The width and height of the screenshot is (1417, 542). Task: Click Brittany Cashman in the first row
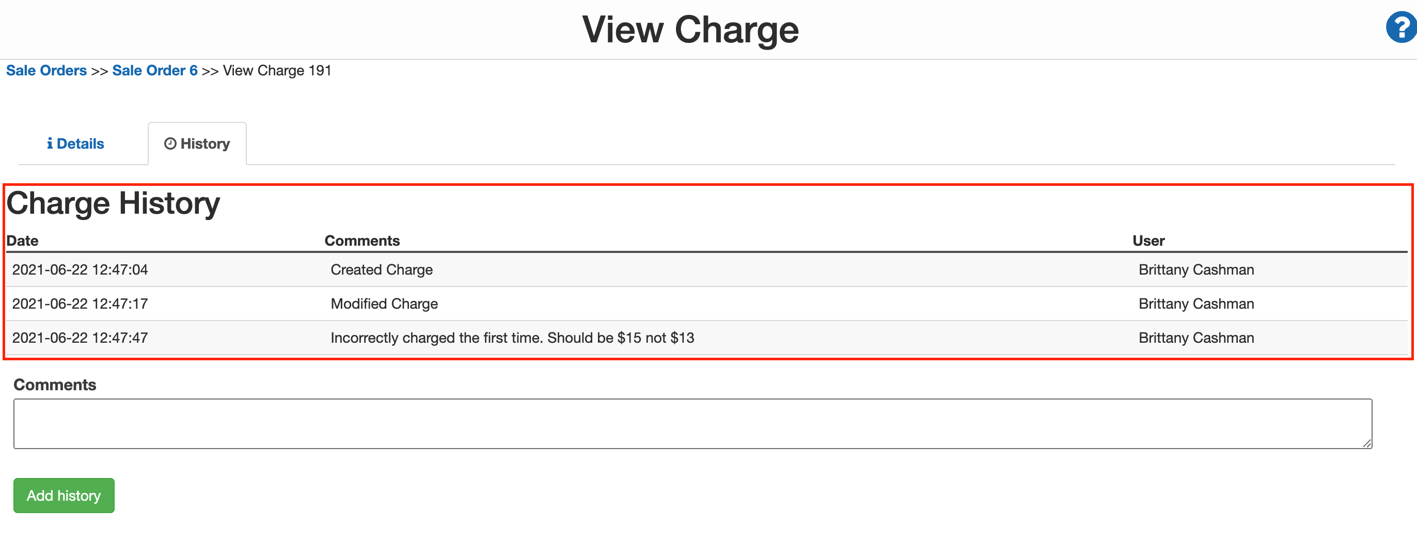[x=1195, y=269]
